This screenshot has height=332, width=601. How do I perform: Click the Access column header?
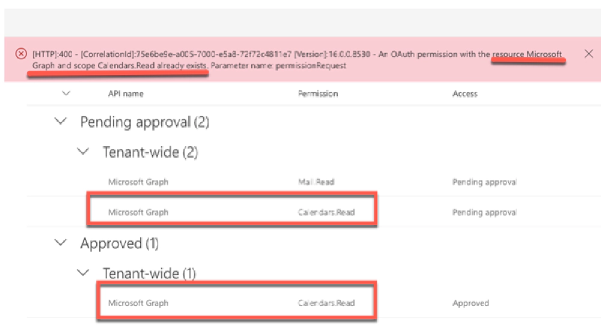click(465, 94)
